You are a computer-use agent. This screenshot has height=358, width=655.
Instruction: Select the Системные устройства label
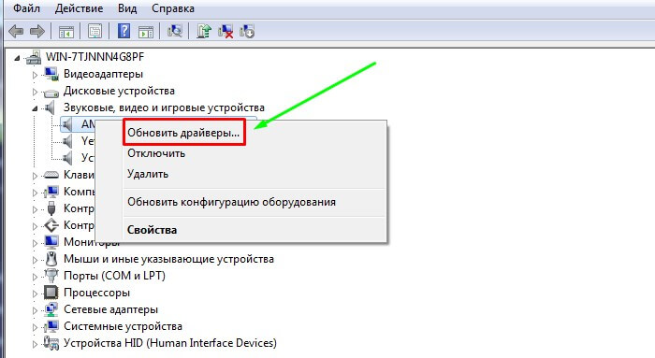(x=123, y=326)
